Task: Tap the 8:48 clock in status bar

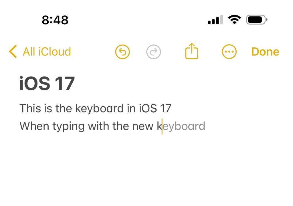Action: coord(55,20)
